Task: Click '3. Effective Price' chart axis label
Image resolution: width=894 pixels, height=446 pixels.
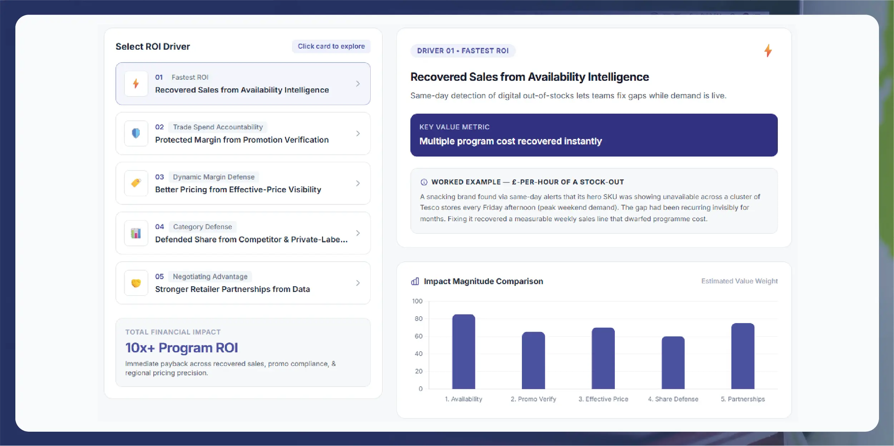Action: pos(603,399)
